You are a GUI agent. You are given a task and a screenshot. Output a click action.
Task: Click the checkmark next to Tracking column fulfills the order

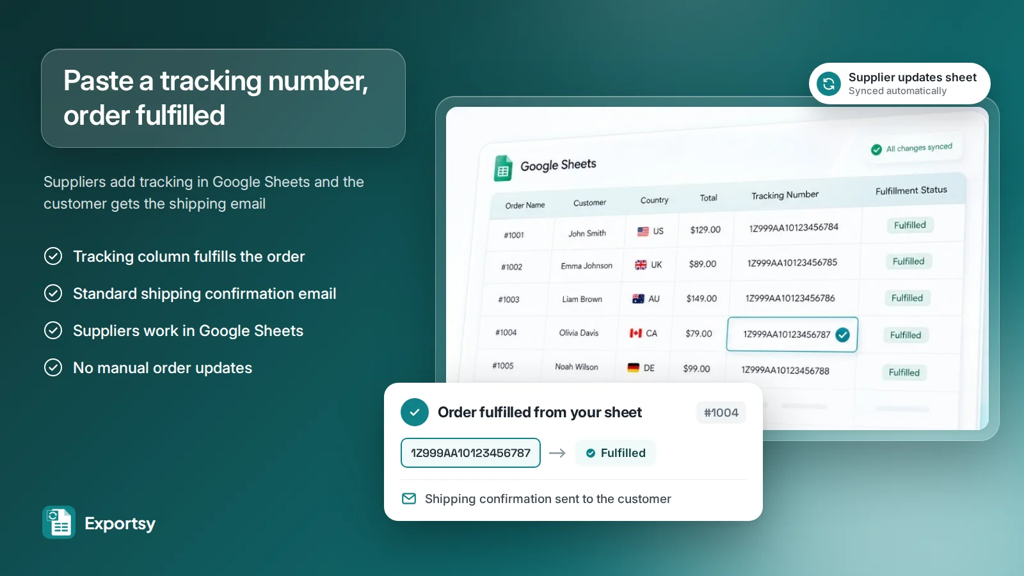point(53,256)
